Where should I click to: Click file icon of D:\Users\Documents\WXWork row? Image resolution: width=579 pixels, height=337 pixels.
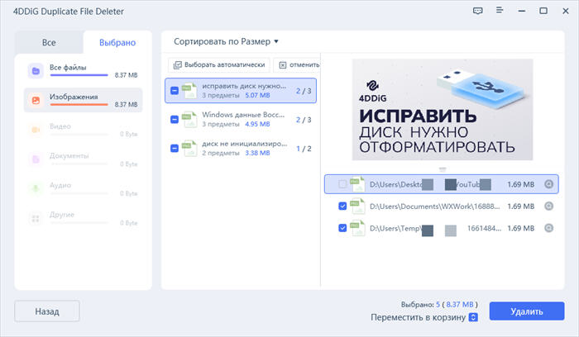tap(357, 206)
